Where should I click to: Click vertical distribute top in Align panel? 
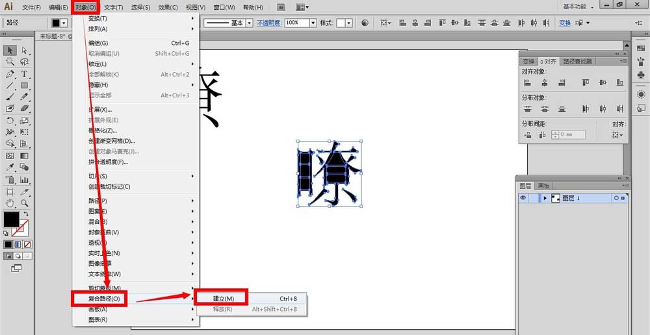click(x=527, y=109)
